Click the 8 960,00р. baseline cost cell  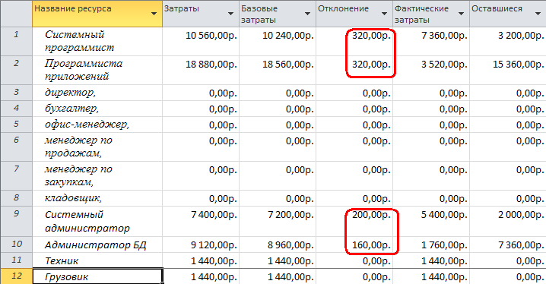(278, 245)
